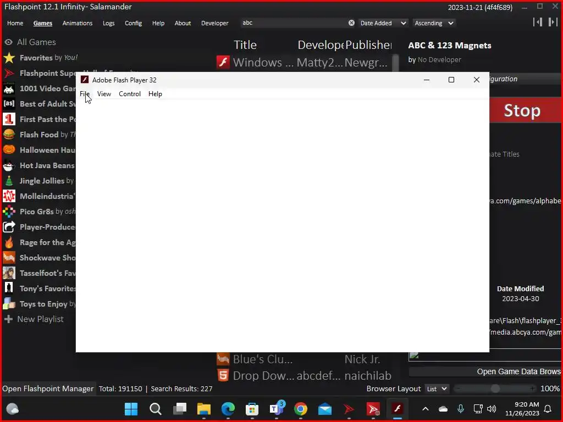Open Toys to Enjoy playlist icon
The height and width of the screenshot is (422, 563).
click(9, 304)
